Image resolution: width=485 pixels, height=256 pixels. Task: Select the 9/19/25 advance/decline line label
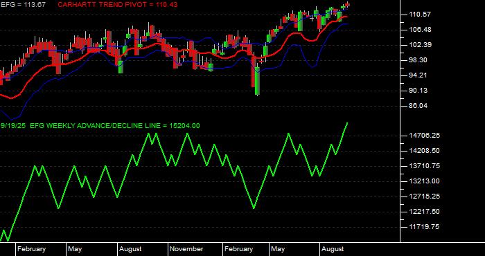pos(100,126)
